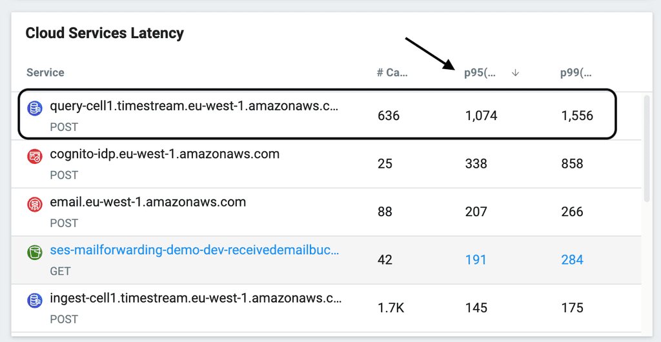The height and width of the screenshot is (342, 661).
Task: Open ses-mailforwarding-demo-dev bucket service link
Action: (x=194, y=250)
